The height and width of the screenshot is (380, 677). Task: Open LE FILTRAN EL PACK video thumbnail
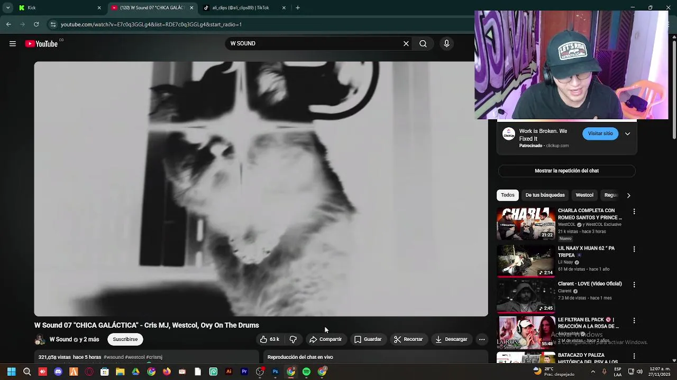526,332
